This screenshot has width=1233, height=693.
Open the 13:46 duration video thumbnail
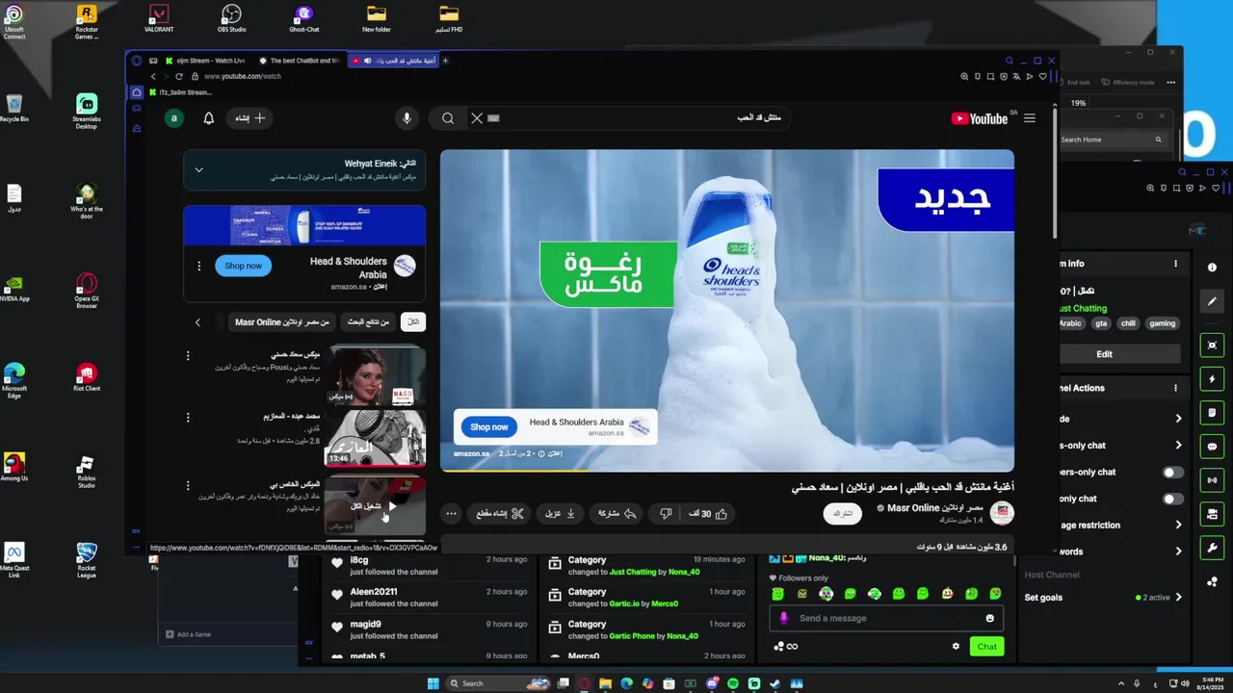(x=375, y=439)
